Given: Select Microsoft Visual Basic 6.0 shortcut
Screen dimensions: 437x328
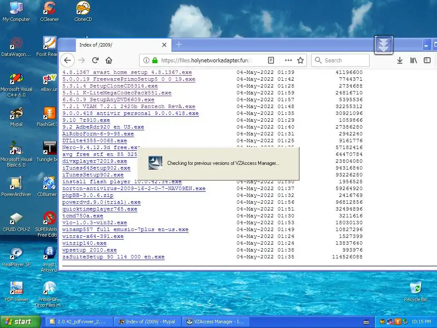Looking at the screenshot, I should [16, 155].
